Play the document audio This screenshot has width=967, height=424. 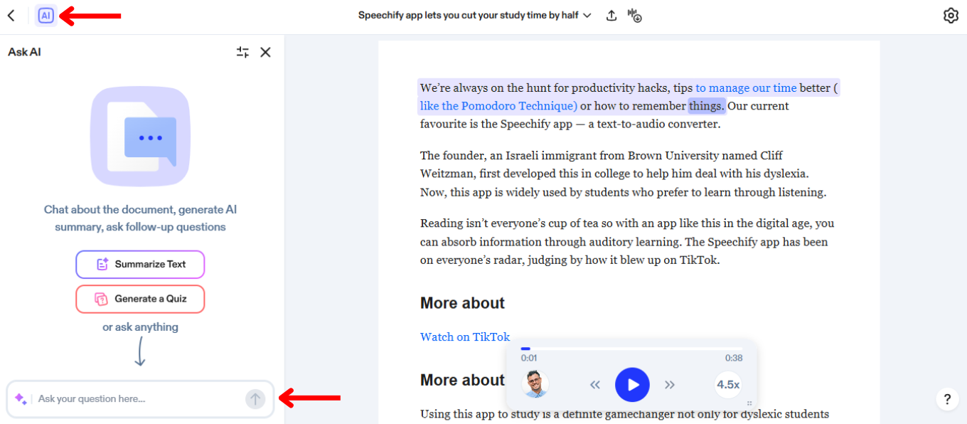point(632,384)
